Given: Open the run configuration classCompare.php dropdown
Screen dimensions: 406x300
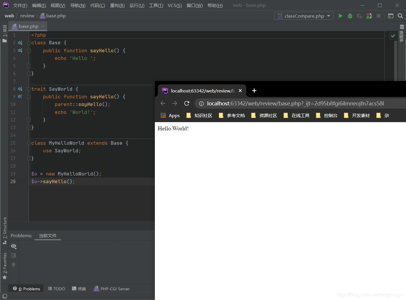Looking at the screenshot, I should coord(304,16).
